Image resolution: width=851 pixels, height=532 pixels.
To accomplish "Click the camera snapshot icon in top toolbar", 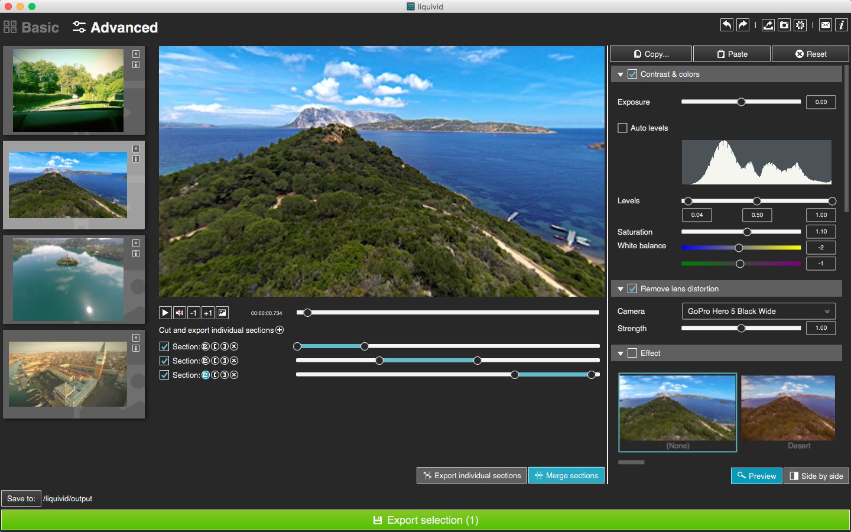I will click(784, 25).
